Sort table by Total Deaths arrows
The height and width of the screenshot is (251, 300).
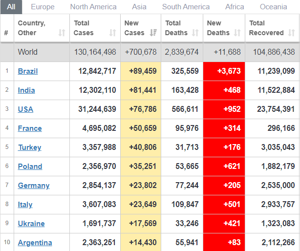[195, 33]
